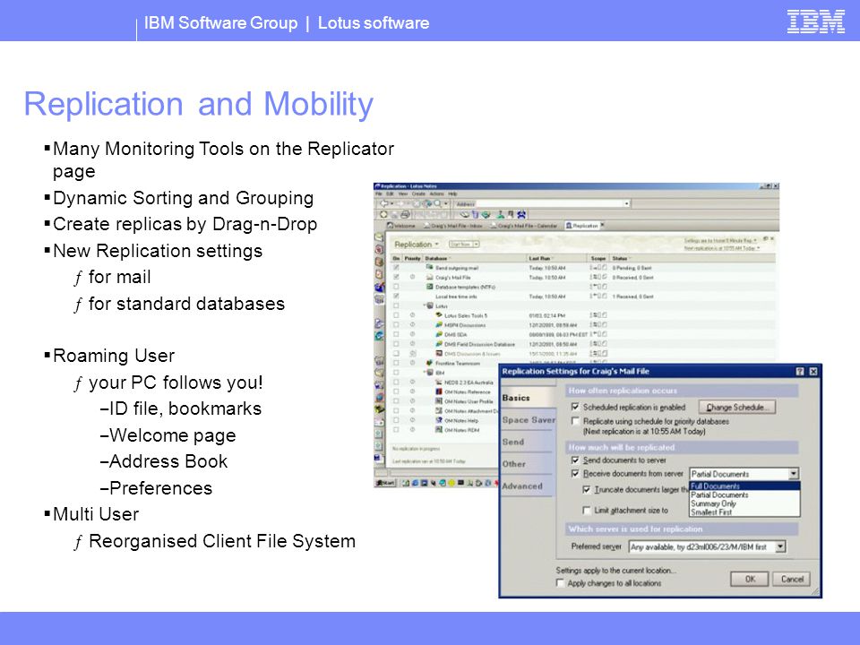
Task: Click the search magnifier icon in Notes toolbar
Action: (437, 203)
